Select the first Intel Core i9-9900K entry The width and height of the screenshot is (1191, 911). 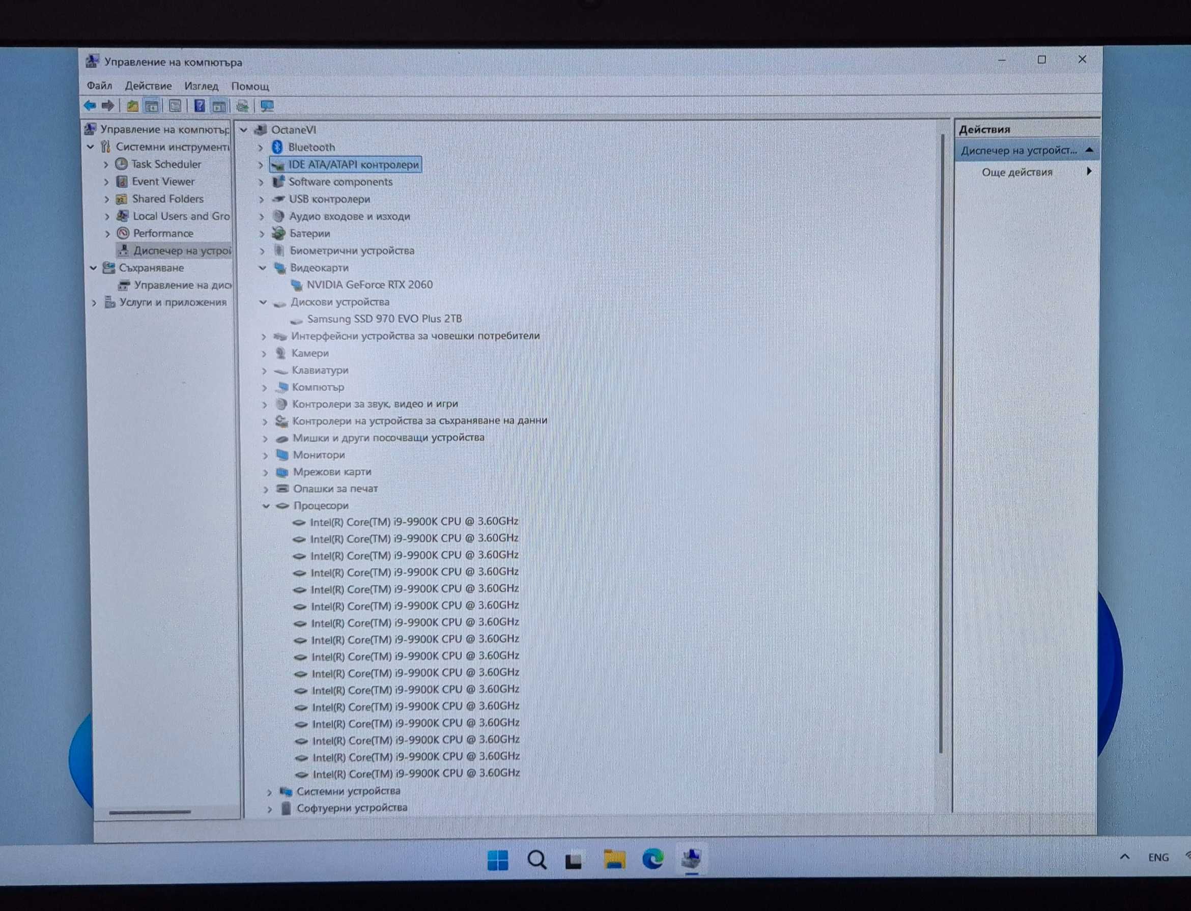click(414, 522)
